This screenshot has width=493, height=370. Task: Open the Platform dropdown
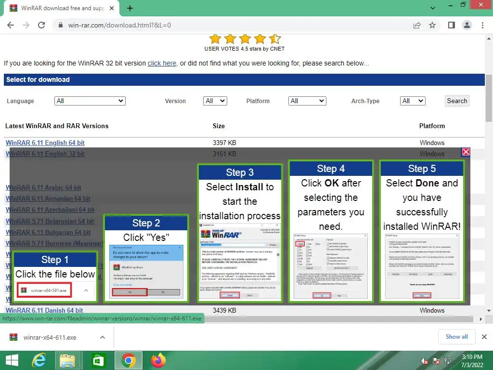pos(307,101)
